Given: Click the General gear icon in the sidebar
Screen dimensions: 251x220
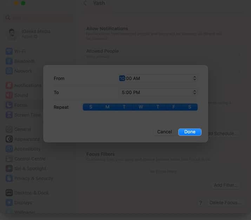Looking at the screenshot, I should [9, 129].
